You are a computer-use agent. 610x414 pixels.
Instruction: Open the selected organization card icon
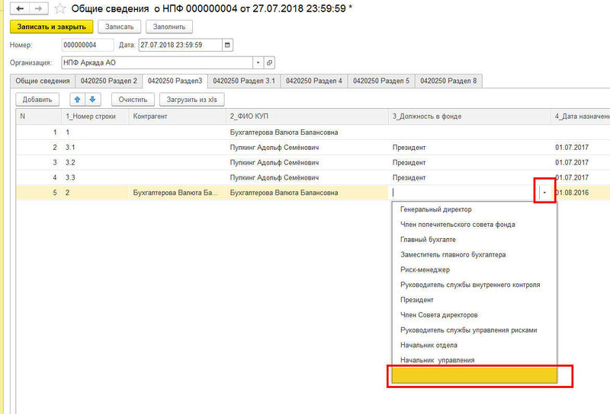pos(269,62)
